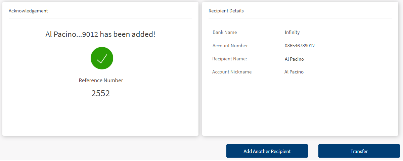Click the divider line under Acknowledgement heading

100,18
